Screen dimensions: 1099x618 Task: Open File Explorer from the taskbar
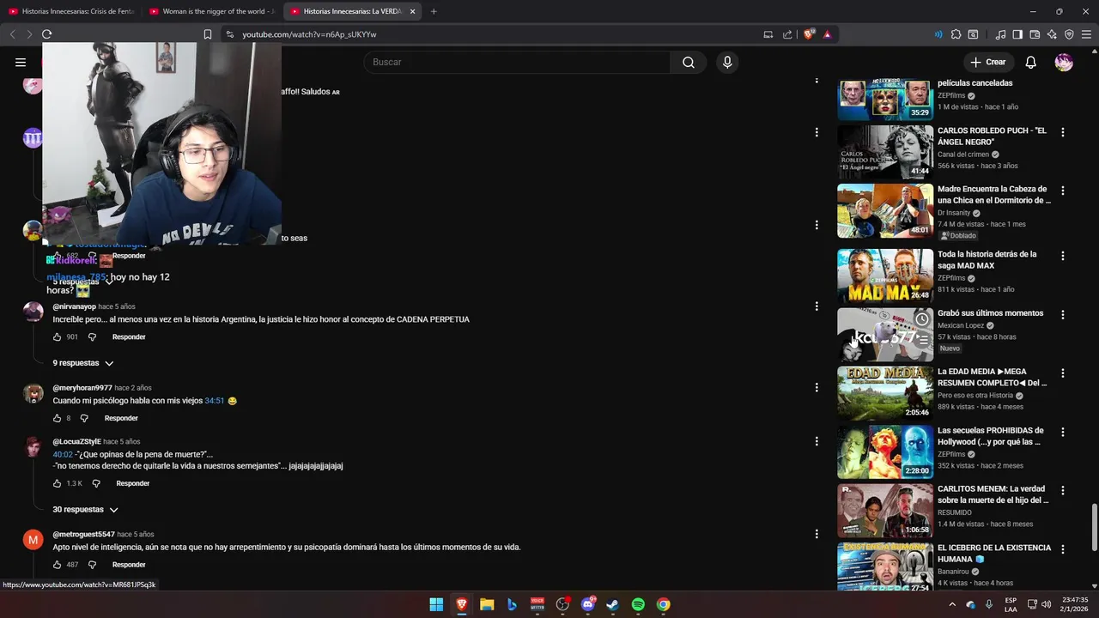click(x=487, y=604)
